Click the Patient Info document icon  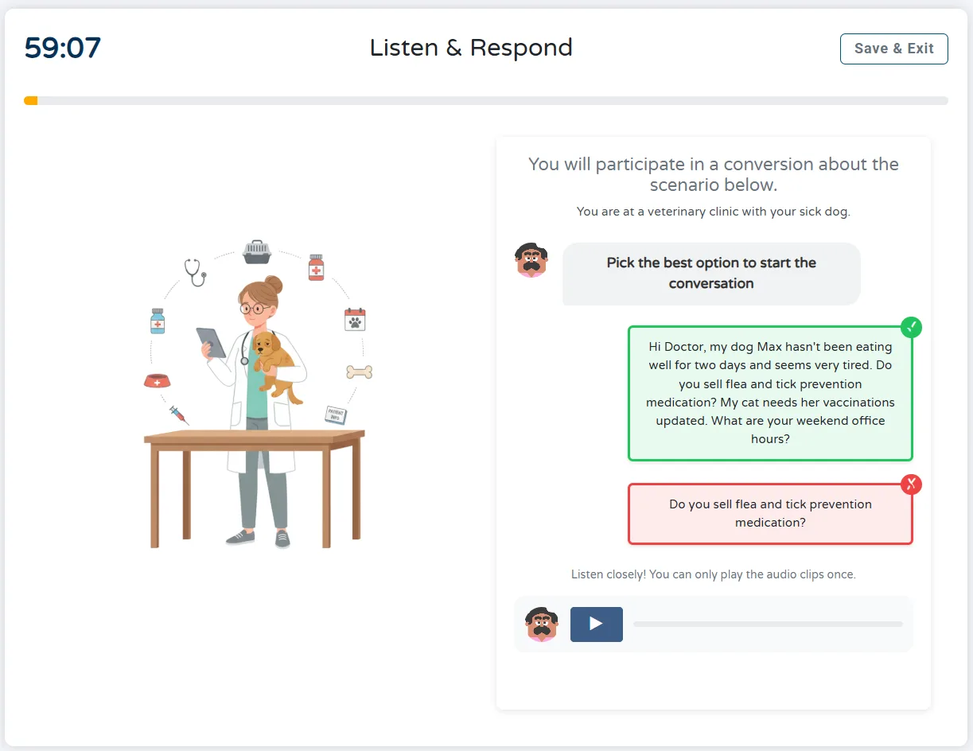tap(337, 416)
